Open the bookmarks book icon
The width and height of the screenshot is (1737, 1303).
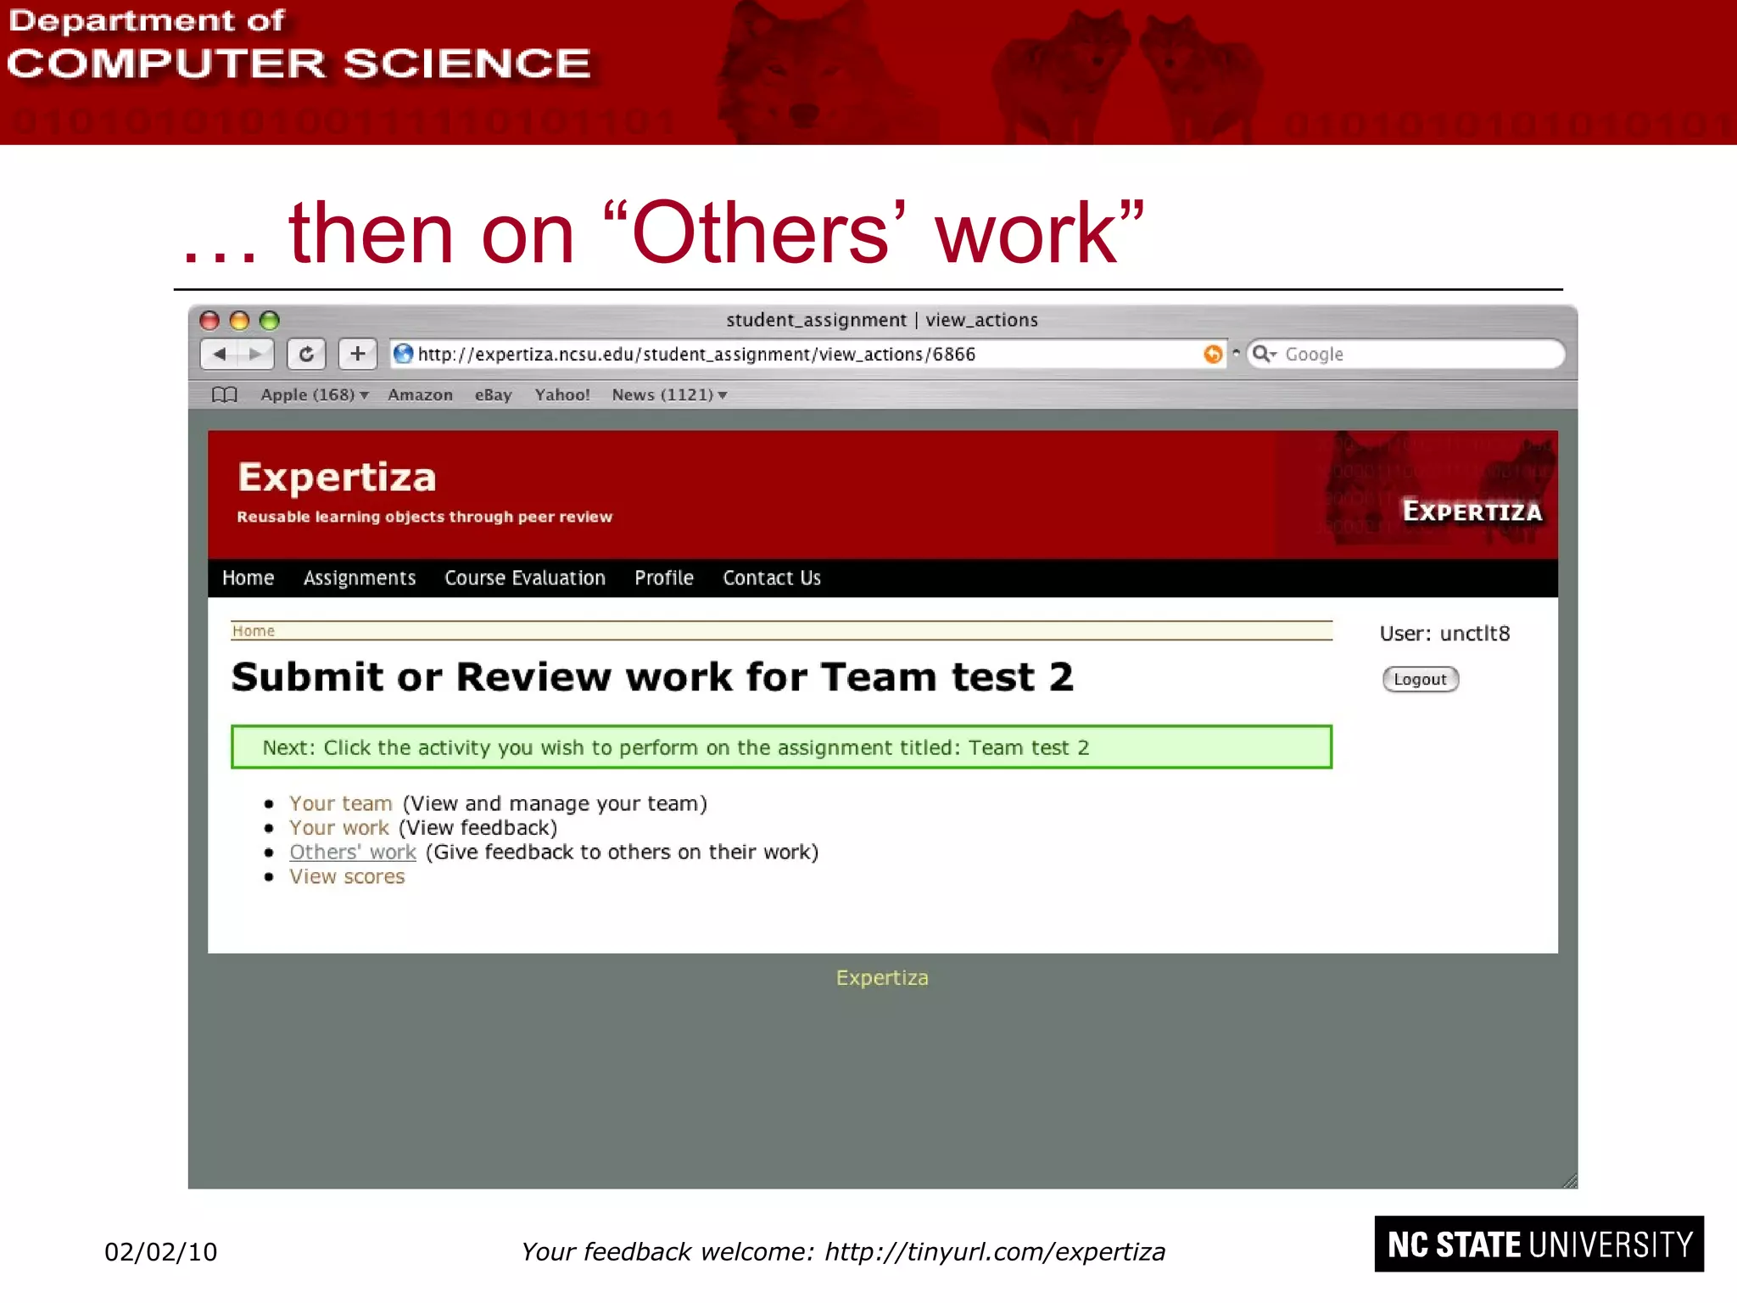pyautogui.click(x=224, y=394)
